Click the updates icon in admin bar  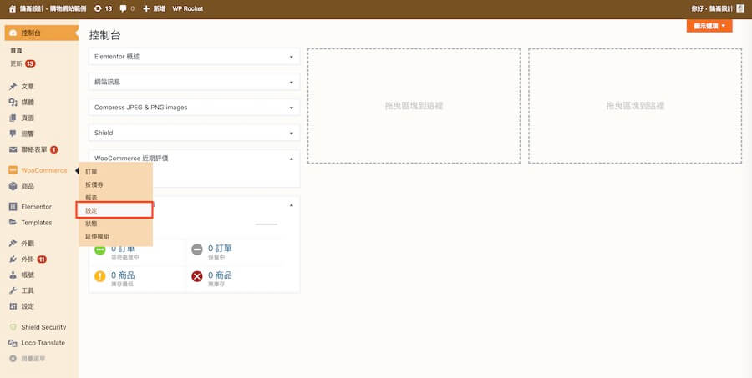[99, 8]
